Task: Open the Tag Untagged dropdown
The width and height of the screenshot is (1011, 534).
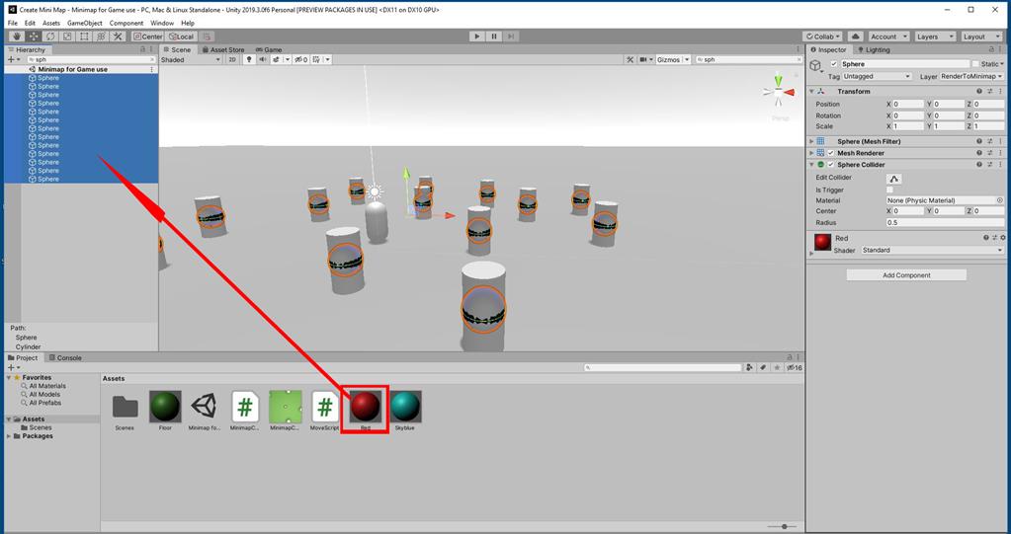Action: [877, 76]
